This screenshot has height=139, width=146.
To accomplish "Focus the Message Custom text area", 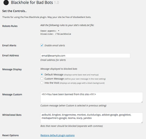I will (x=91, y=98).
